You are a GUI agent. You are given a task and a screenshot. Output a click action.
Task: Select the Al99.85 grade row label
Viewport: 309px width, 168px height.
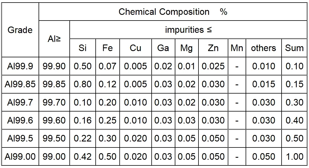(x=20, y=84)
